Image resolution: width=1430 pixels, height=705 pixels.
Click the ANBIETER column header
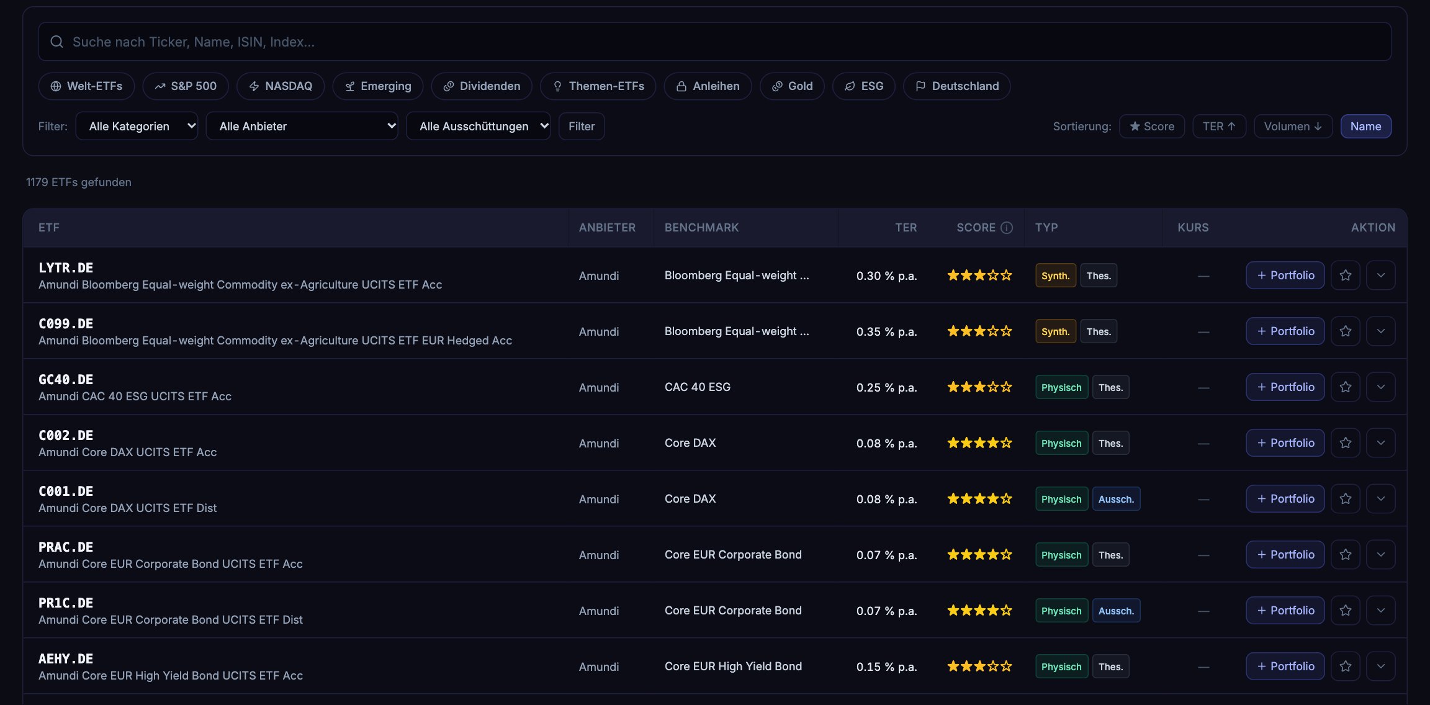[607, 228]
